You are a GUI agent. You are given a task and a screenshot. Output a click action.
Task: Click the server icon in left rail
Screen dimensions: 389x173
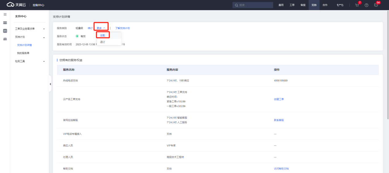[5, 23]
